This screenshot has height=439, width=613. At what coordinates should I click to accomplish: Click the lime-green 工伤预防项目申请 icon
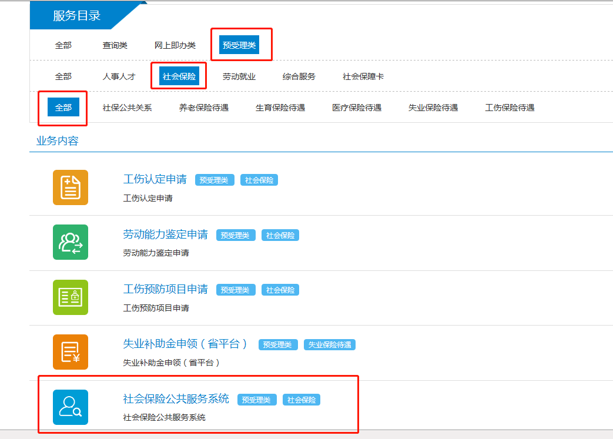pos(71,297)
